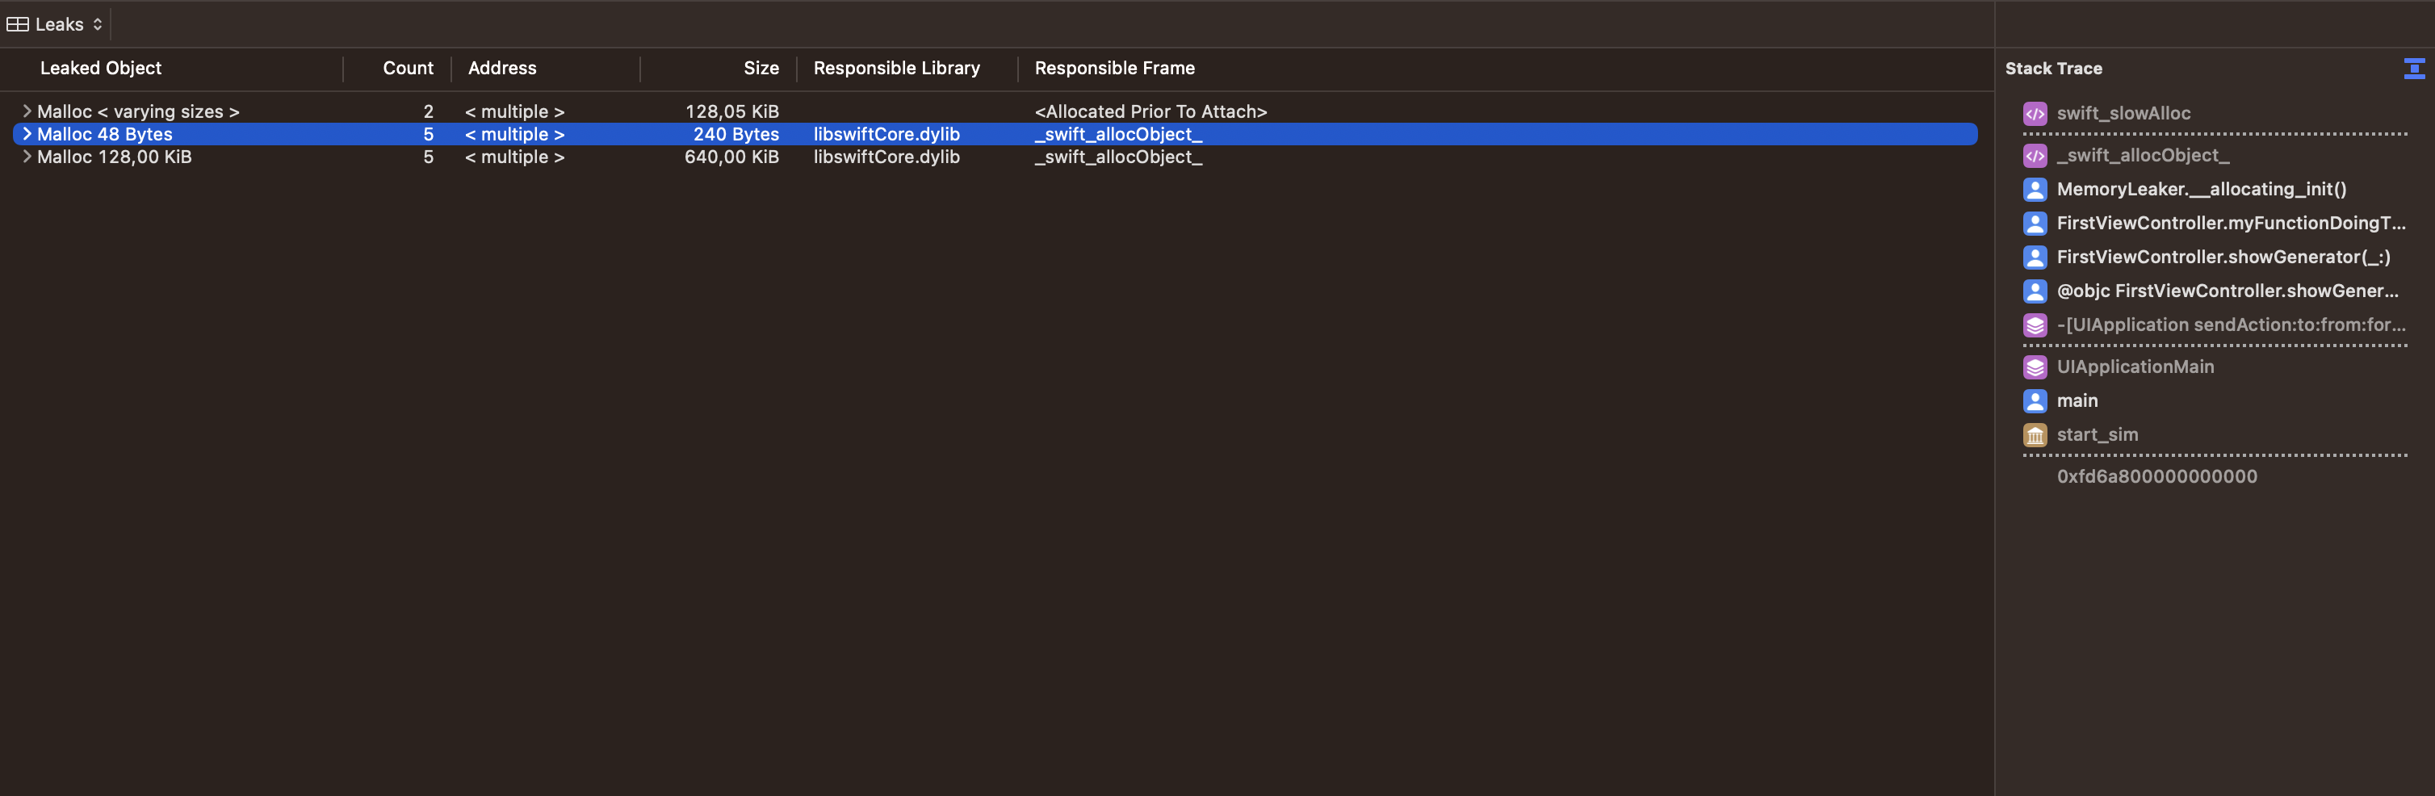Screen dimensions: 2435x796
Task: Click the framework icon beside -[UIApplication sendAction:to:from…]
Action: (2035, 325)
